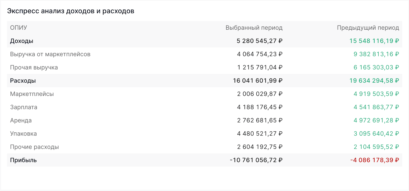Select the Аренда row label
This screenshot has height=191, width=409.
pyautogui.click(x=21, y=120)
